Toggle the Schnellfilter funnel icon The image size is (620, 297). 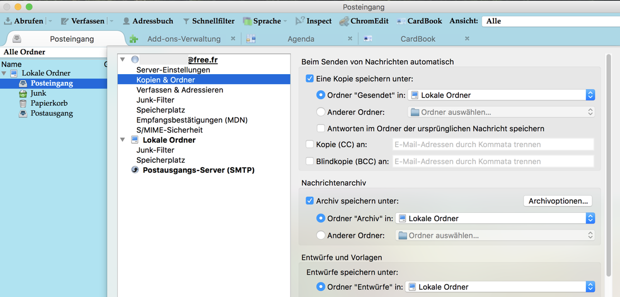[x=186, y=21]
